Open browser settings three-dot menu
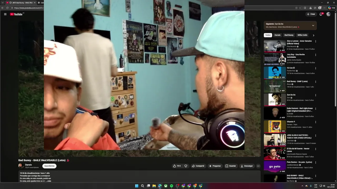 [324, 8]
